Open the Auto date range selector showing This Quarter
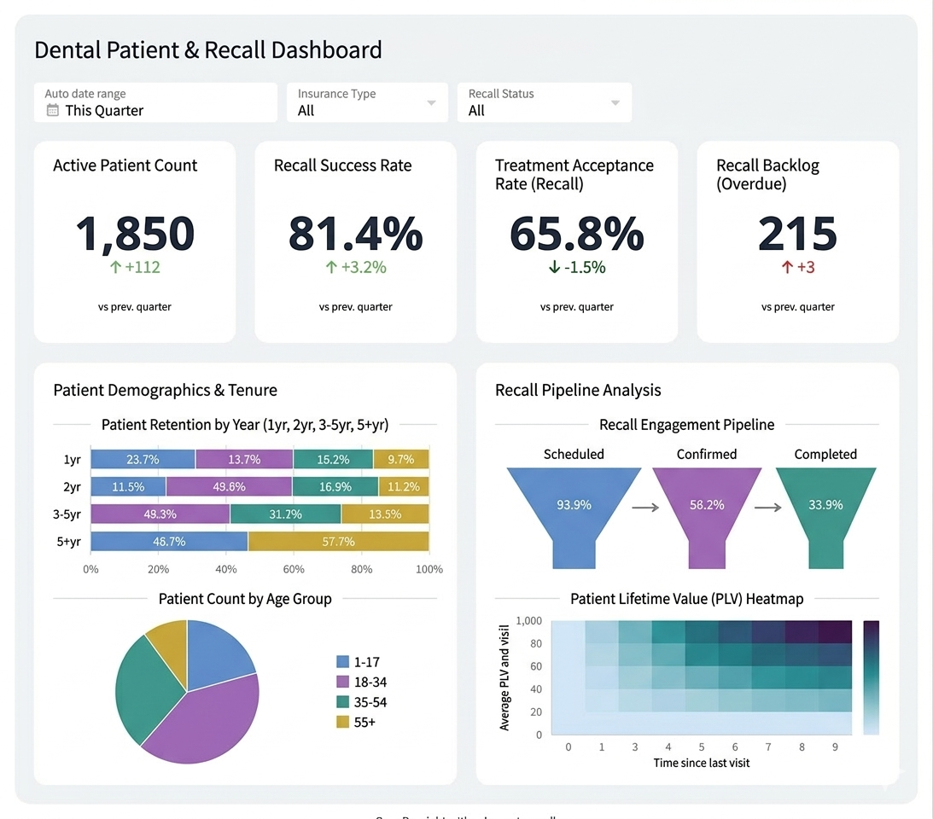 [x=155, y=102]
